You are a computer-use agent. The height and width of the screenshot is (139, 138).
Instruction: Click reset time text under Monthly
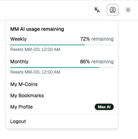[35, 72]
